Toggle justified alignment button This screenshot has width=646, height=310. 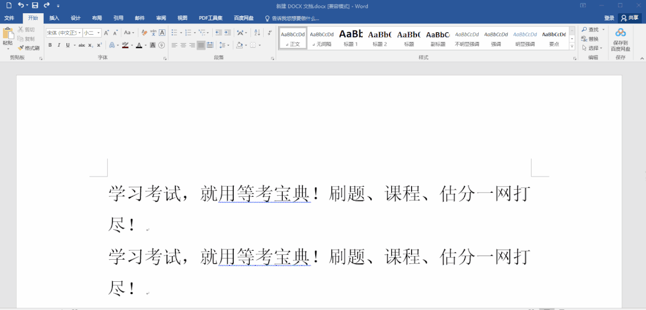pyautogui.click(x=201, y=45)
